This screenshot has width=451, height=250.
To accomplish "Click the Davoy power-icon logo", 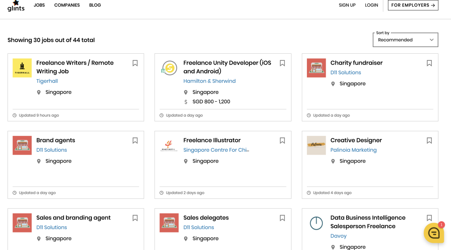I will click(317, 223).
